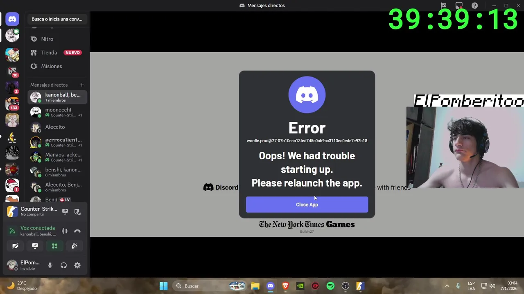Open Counter-Strike from taskbar
This screenshot has width=524, height=294.
pos(360,286)
